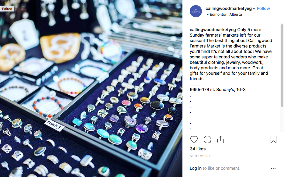The height and width of the screenshot is (177, 284).
Task: Click the caption scrollbar thumb
Action: coord(282,65)
